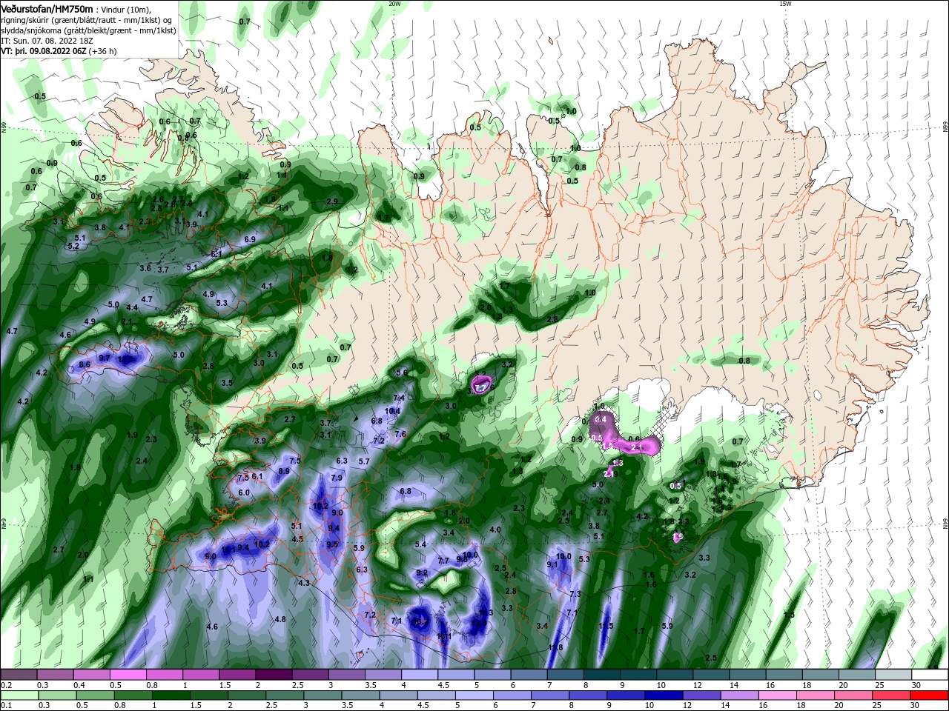Click the 8.6 precipitation value on the map
Screen dimensions: 949x711
[85, 364]
